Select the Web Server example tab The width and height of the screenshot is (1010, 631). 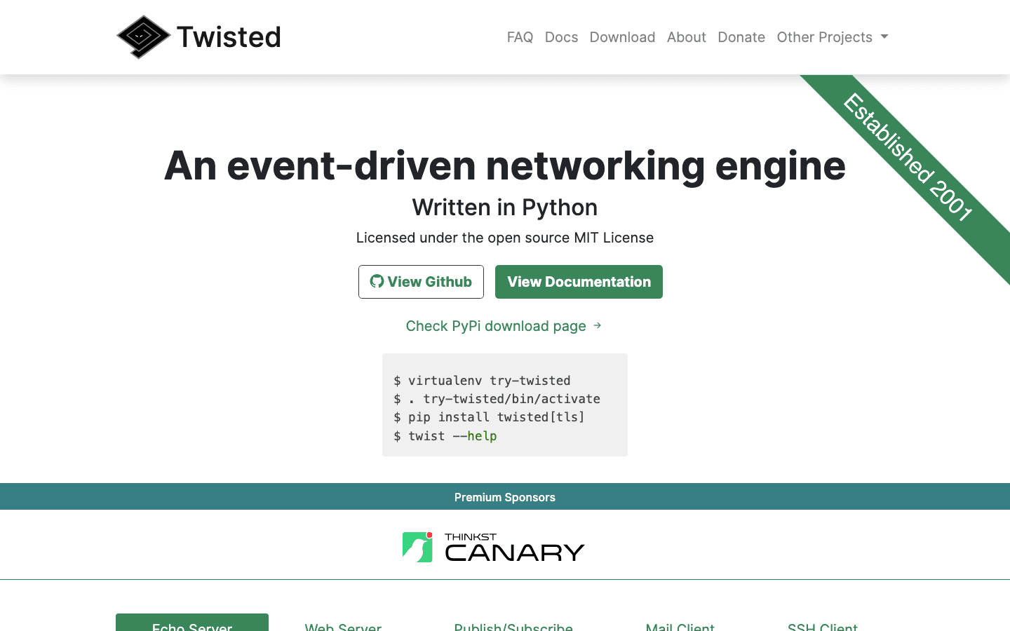[343, 627]
